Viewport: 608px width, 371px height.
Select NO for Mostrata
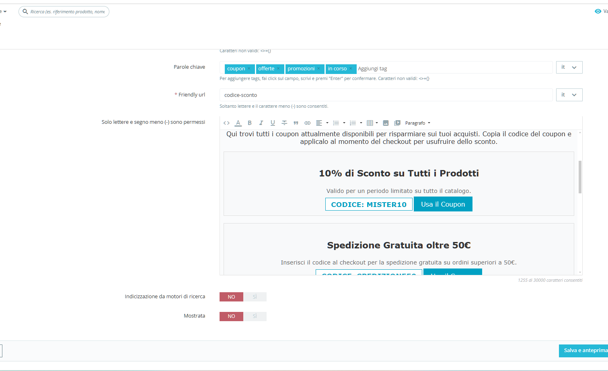[231, 316]
